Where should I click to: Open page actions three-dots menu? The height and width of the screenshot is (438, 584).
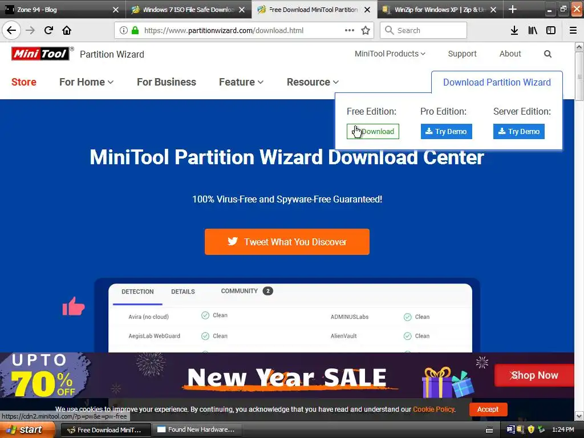coord(350,30)
